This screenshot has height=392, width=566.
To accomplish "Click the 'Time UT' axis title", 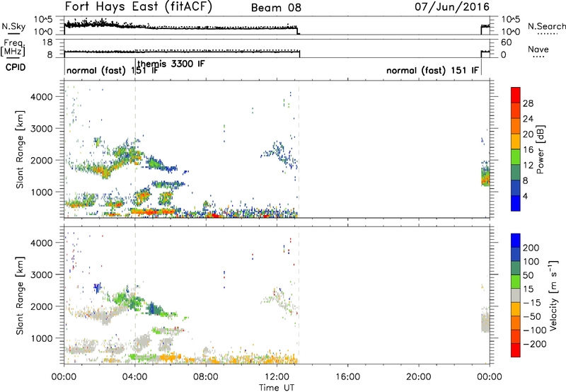I will 277,388.
